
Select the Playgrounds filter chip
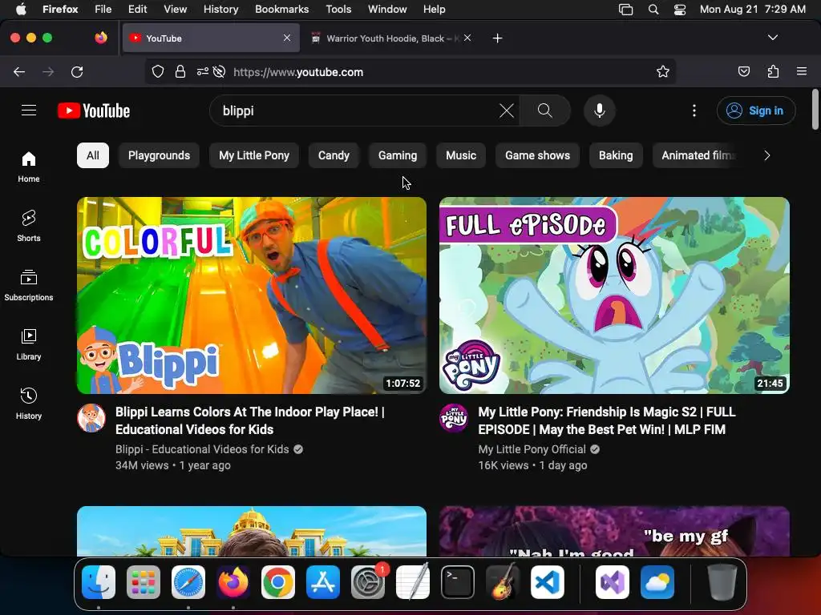(160, 155)
